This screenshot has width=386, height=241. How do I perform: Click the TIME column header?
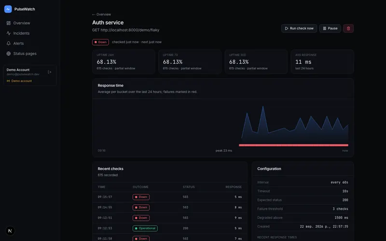tap(101, 187)
